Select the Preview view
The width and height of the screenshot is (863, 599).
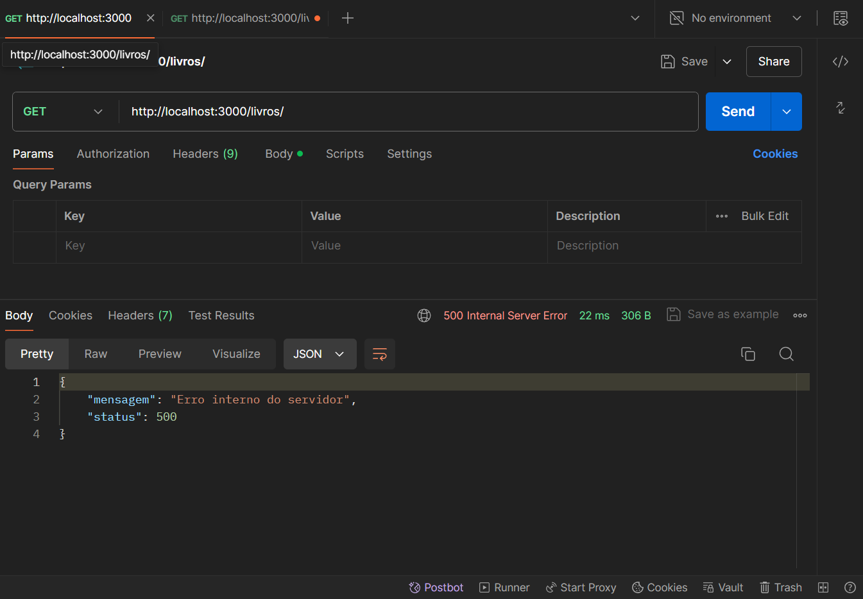pos(160,354)
